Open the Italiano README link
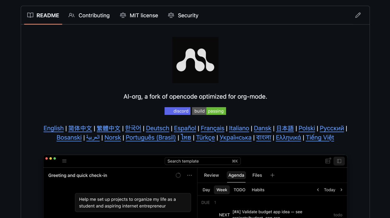The height and width of the screenshot is (218, 390). click(x=239, y=128)
